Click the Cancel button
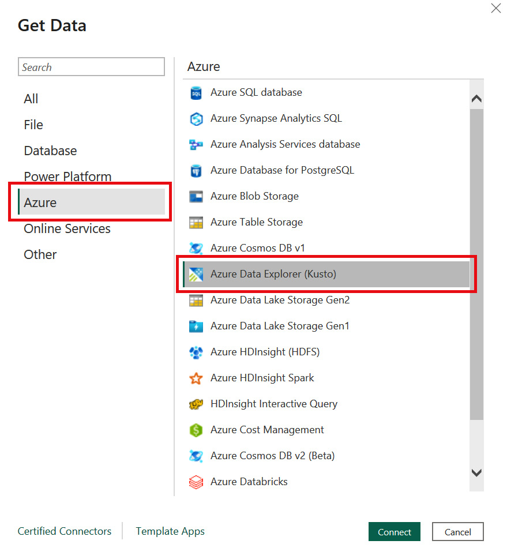This screenshot has width=507, height=548. (458, 532)
